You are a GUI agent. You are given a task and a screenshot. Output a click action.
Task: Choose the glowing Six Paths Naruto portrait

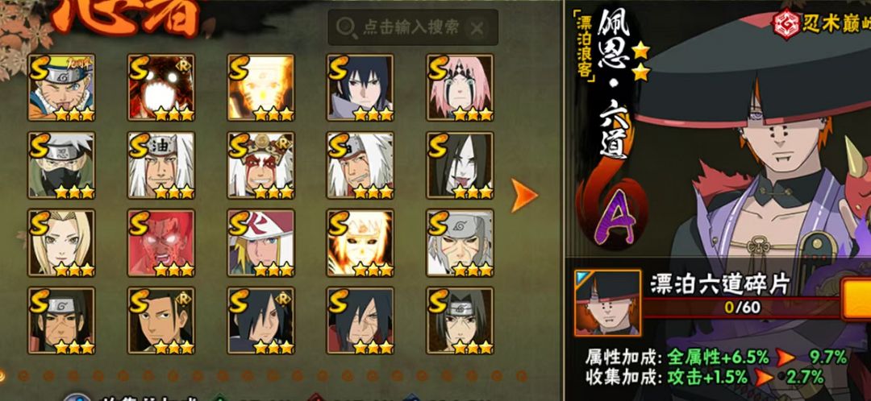coord(260,87)
